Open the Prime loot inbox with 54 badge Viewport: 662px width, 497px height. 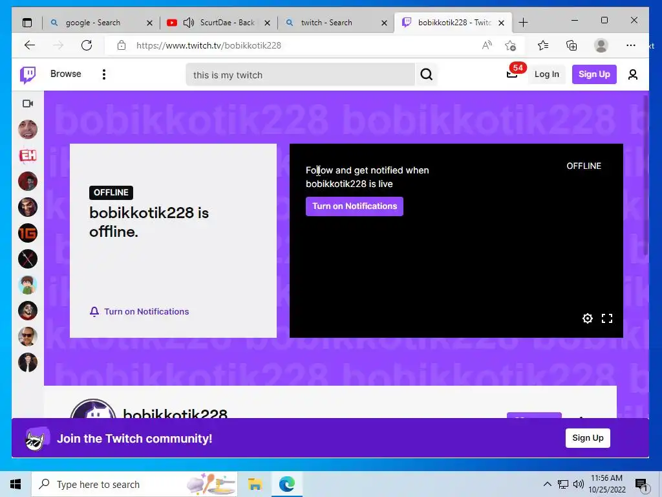[512, 74]
